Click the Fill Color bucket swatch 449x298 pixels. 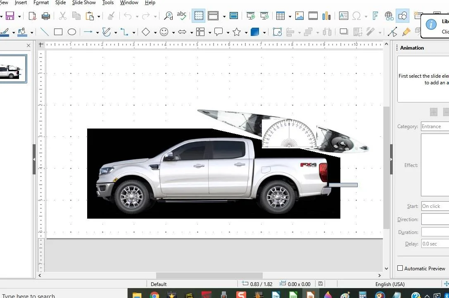click(x=22, y=32)
